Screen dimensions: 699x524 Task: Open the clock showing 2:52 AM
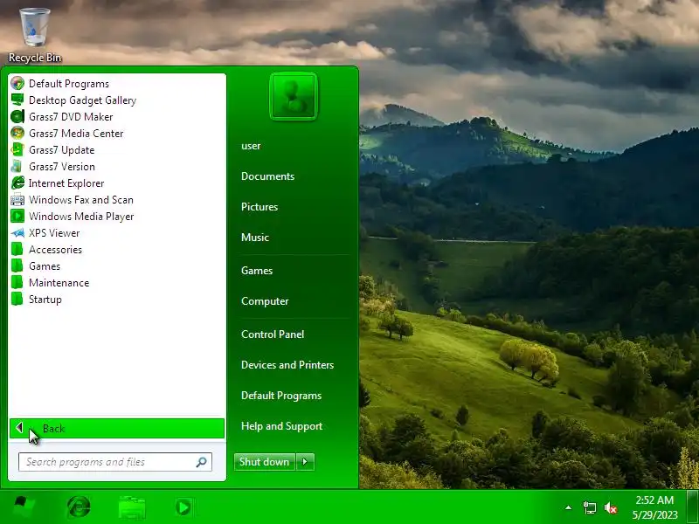click(654, 507)
